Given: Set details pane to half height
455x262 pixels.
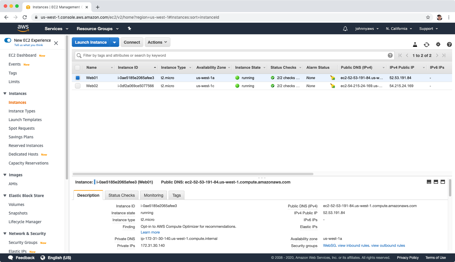Looking at the screenshot, I should (436, 182).
